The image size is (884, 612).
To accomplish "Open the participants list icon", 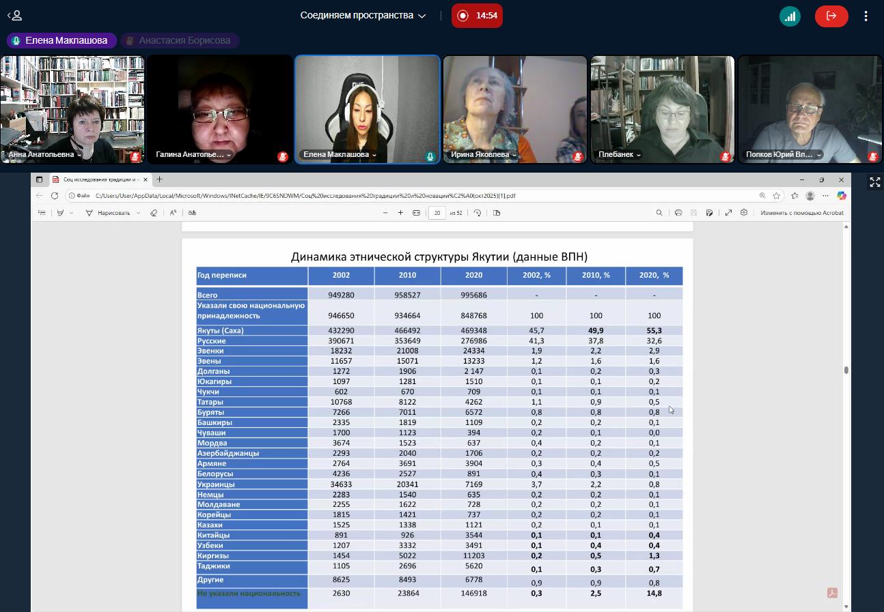I will click(x=14, y=15).
